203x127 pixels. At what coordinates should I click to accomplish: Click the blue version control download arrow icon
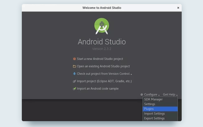click(x=74, y=74)
